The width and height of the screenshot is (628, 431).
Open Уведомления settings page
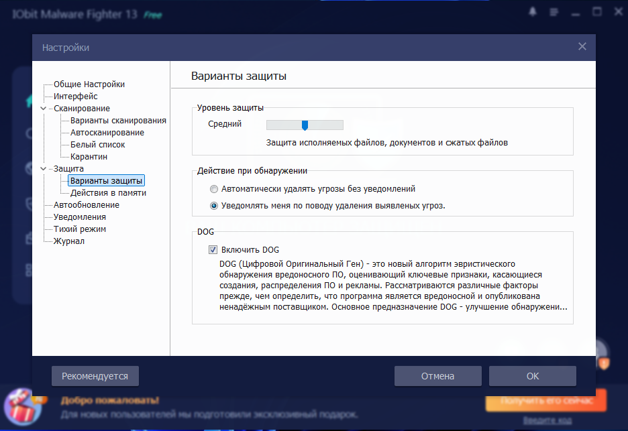[x=79, y=217]
